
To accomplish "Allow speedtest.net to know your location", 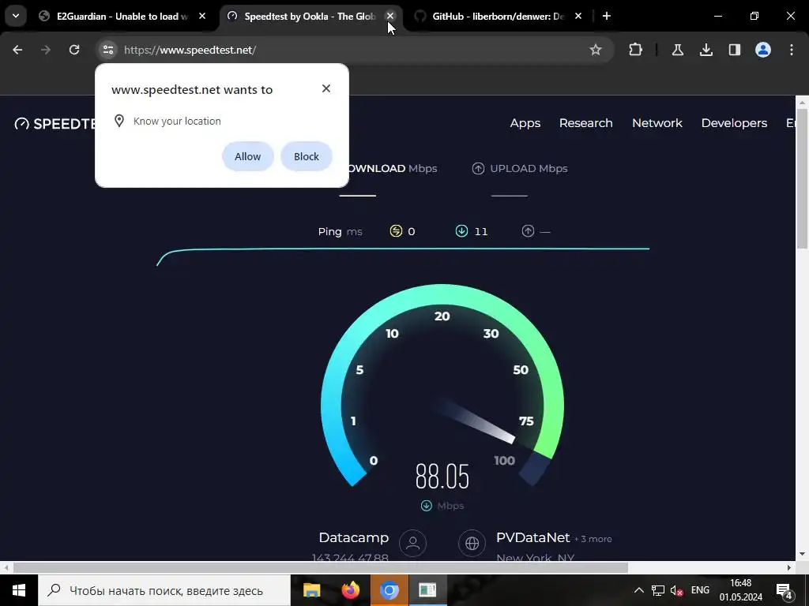I will (247, 157).
